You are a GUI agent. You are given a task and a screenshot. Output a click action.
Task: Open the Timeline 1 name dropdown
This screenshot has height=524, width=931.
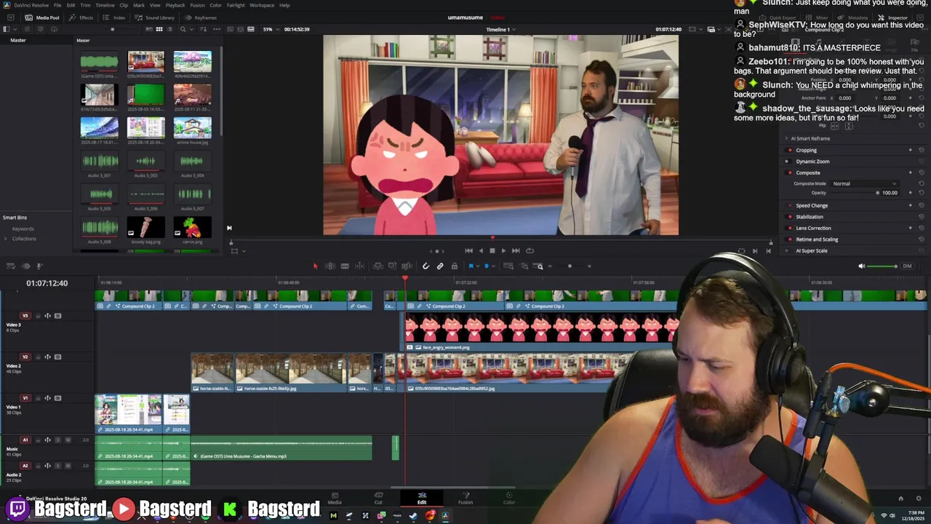click(x=500, y=29)
